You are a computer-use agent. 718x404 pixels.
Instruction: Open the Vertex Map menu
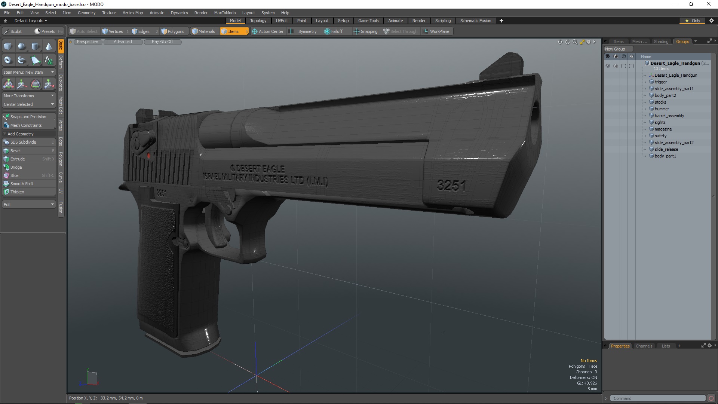133,13
